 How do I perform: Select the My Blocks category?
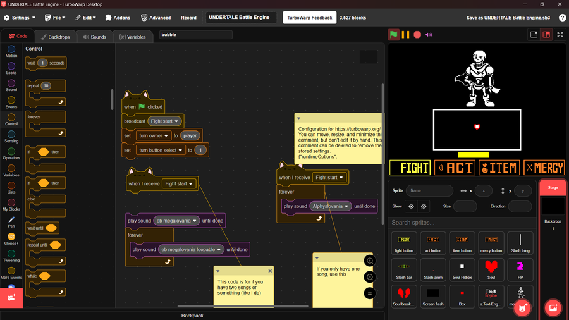coord(11,205)
